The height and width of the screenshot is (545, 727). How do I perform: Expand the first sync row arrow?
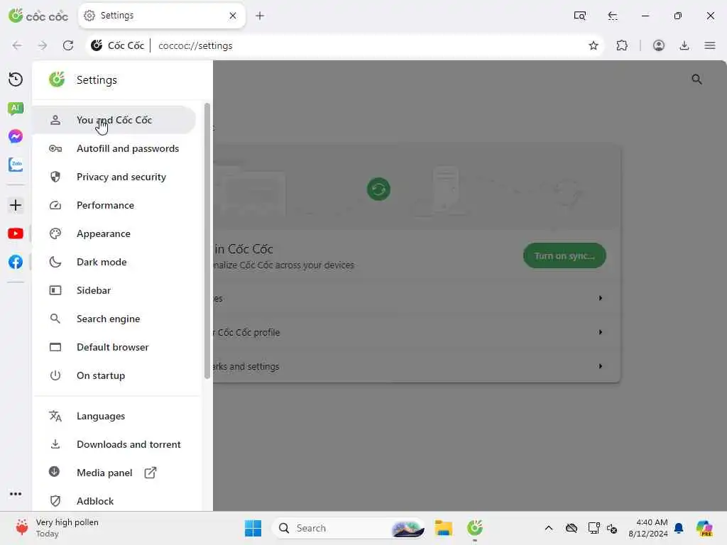coord(601,298)
